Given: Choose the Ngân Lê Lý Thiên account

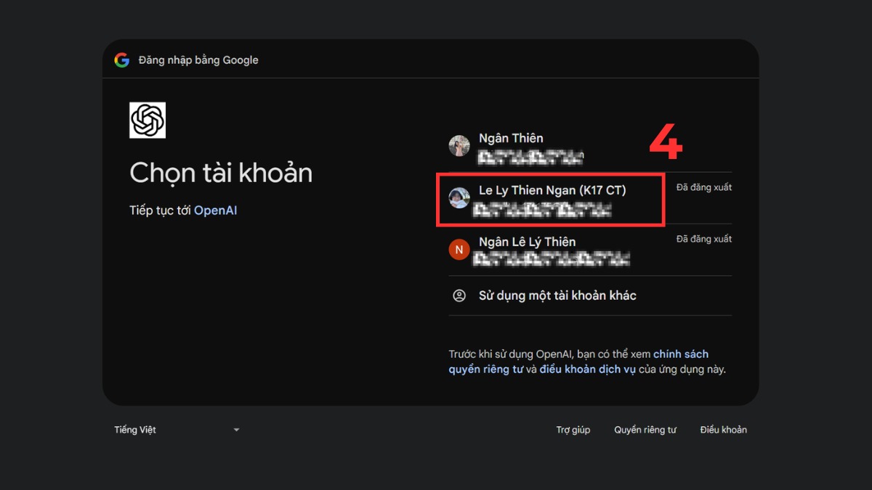Looking at the screenshot, I should (590, 250).
